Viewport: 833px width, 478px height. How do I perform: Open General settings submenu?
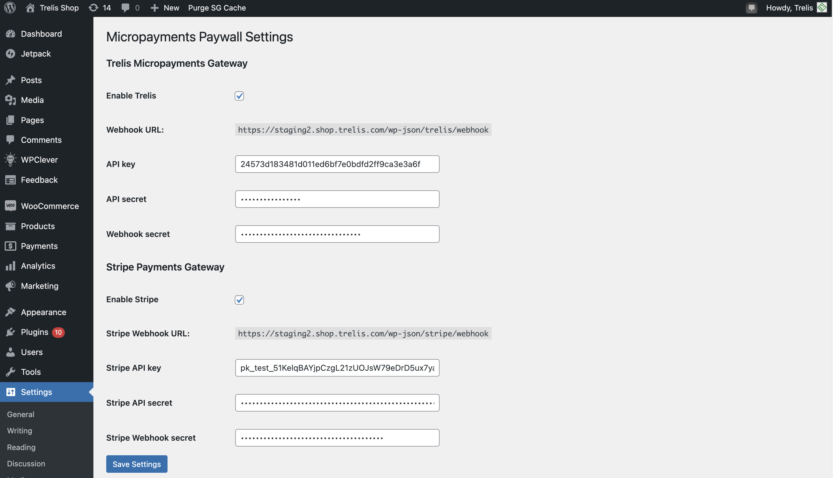tap(21, 414)
